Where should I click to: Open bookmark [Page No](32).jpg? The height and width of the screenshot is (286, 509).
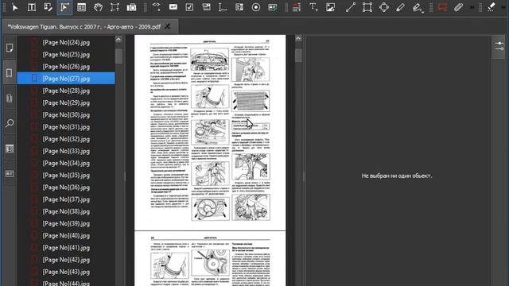click(x=66, y=139)
